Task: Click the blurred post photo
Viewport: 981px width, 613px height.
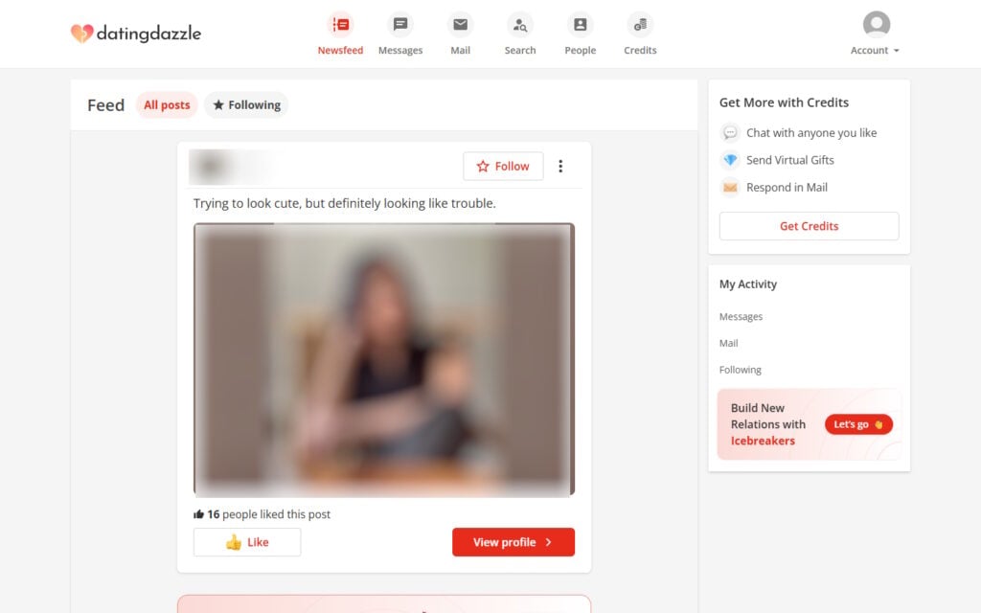Action: [384, 360]
